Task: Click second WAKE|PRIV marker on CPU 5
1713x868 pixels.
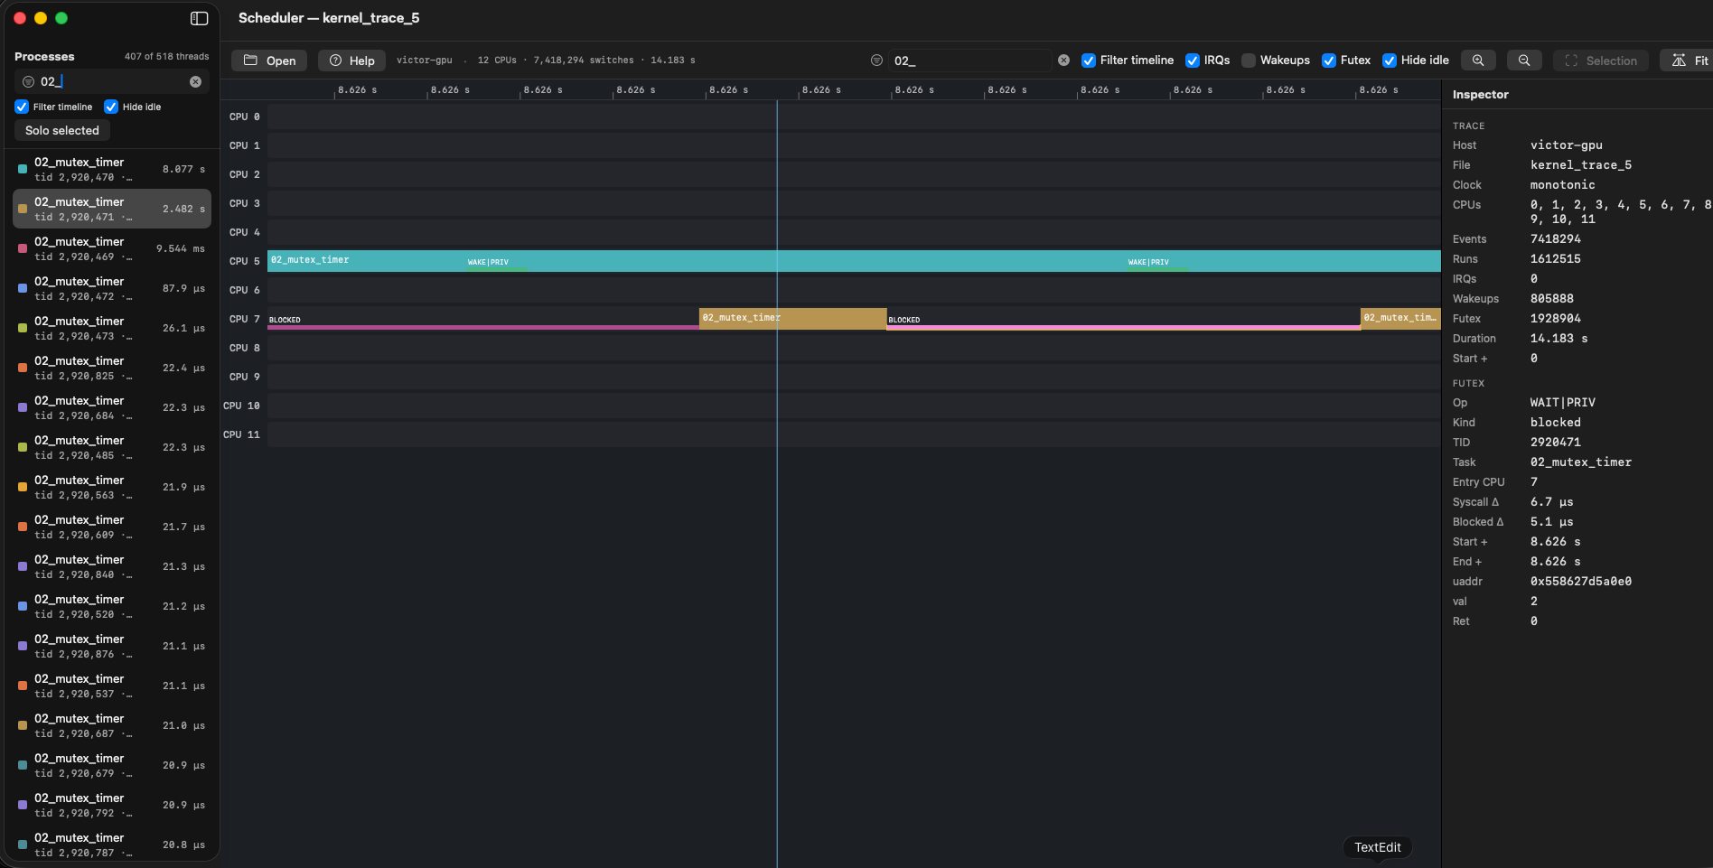Action: 1157,265
